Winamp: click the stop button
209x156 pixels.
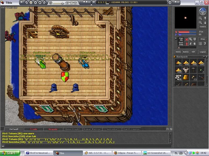click(x=40, y=2)
